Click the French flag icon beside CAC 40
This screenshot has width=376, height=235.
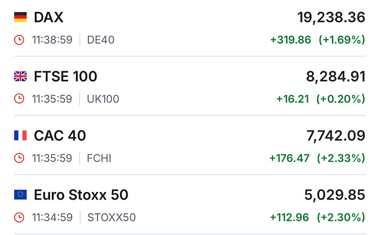[x=20, y=135]
